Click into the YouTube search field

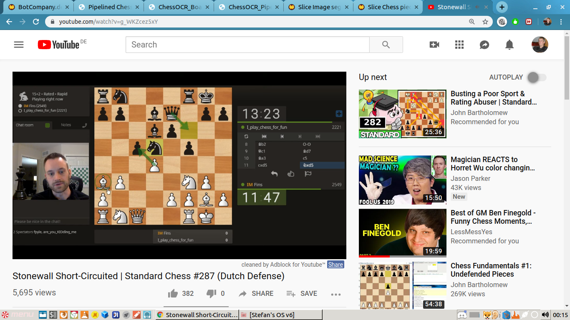[x=247, y=45]
